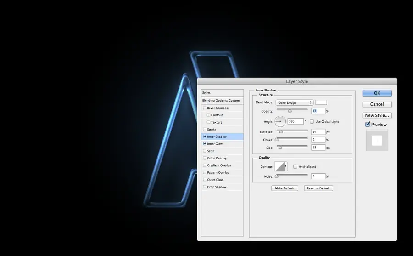Uncheck the Inner Shadow checkbox
The height and width of the screenshot is (256, 413).
coord(205,137)
